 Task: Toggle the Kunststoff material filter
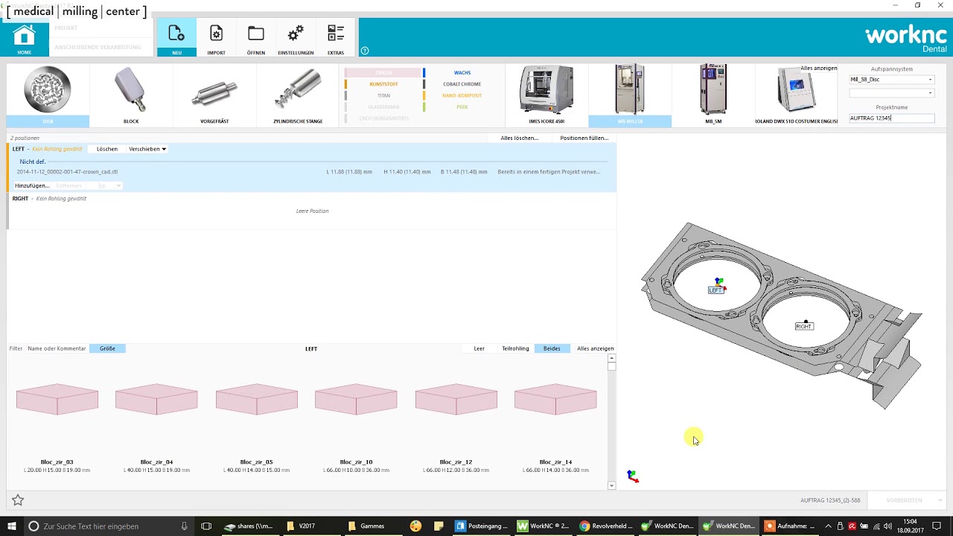tap(383, 84)
